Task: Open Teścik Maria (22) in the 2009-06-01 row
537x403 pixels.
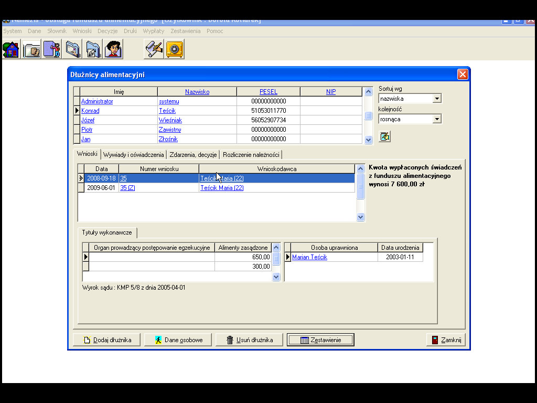Action: click(x=222, y=188)
